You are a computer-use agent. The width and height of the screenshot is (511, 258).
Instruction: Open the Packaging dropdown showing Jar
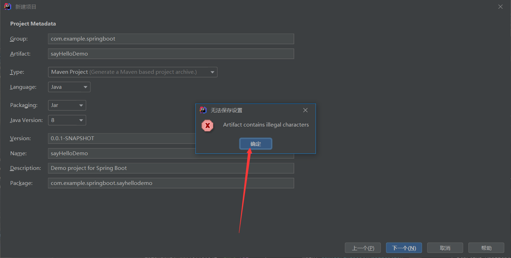[x=67, y=105]
